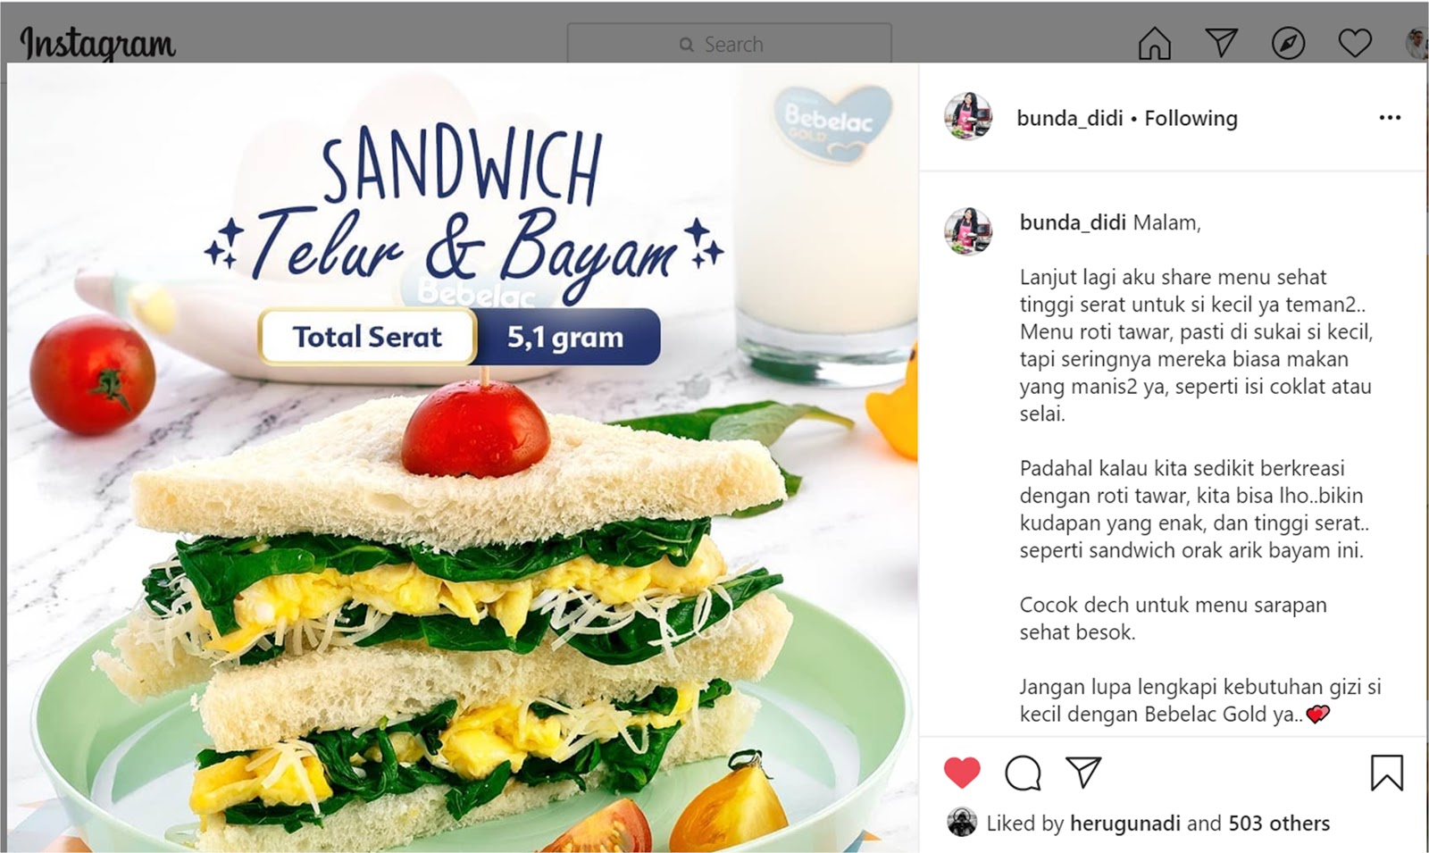This screenshot has width=1429, height=853.
Task: Open bunda_didi username in caption
Action: pyautogui.click(x=1073, y=222)
